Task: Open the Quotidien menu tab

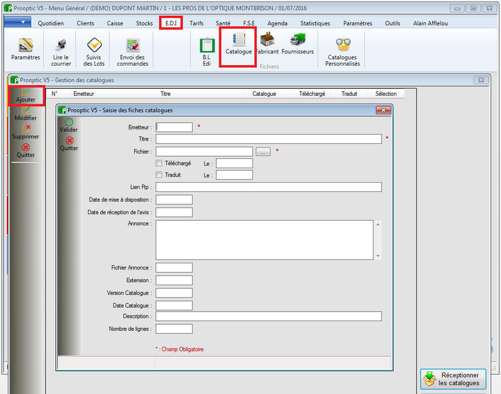Action: pos(51,23)
